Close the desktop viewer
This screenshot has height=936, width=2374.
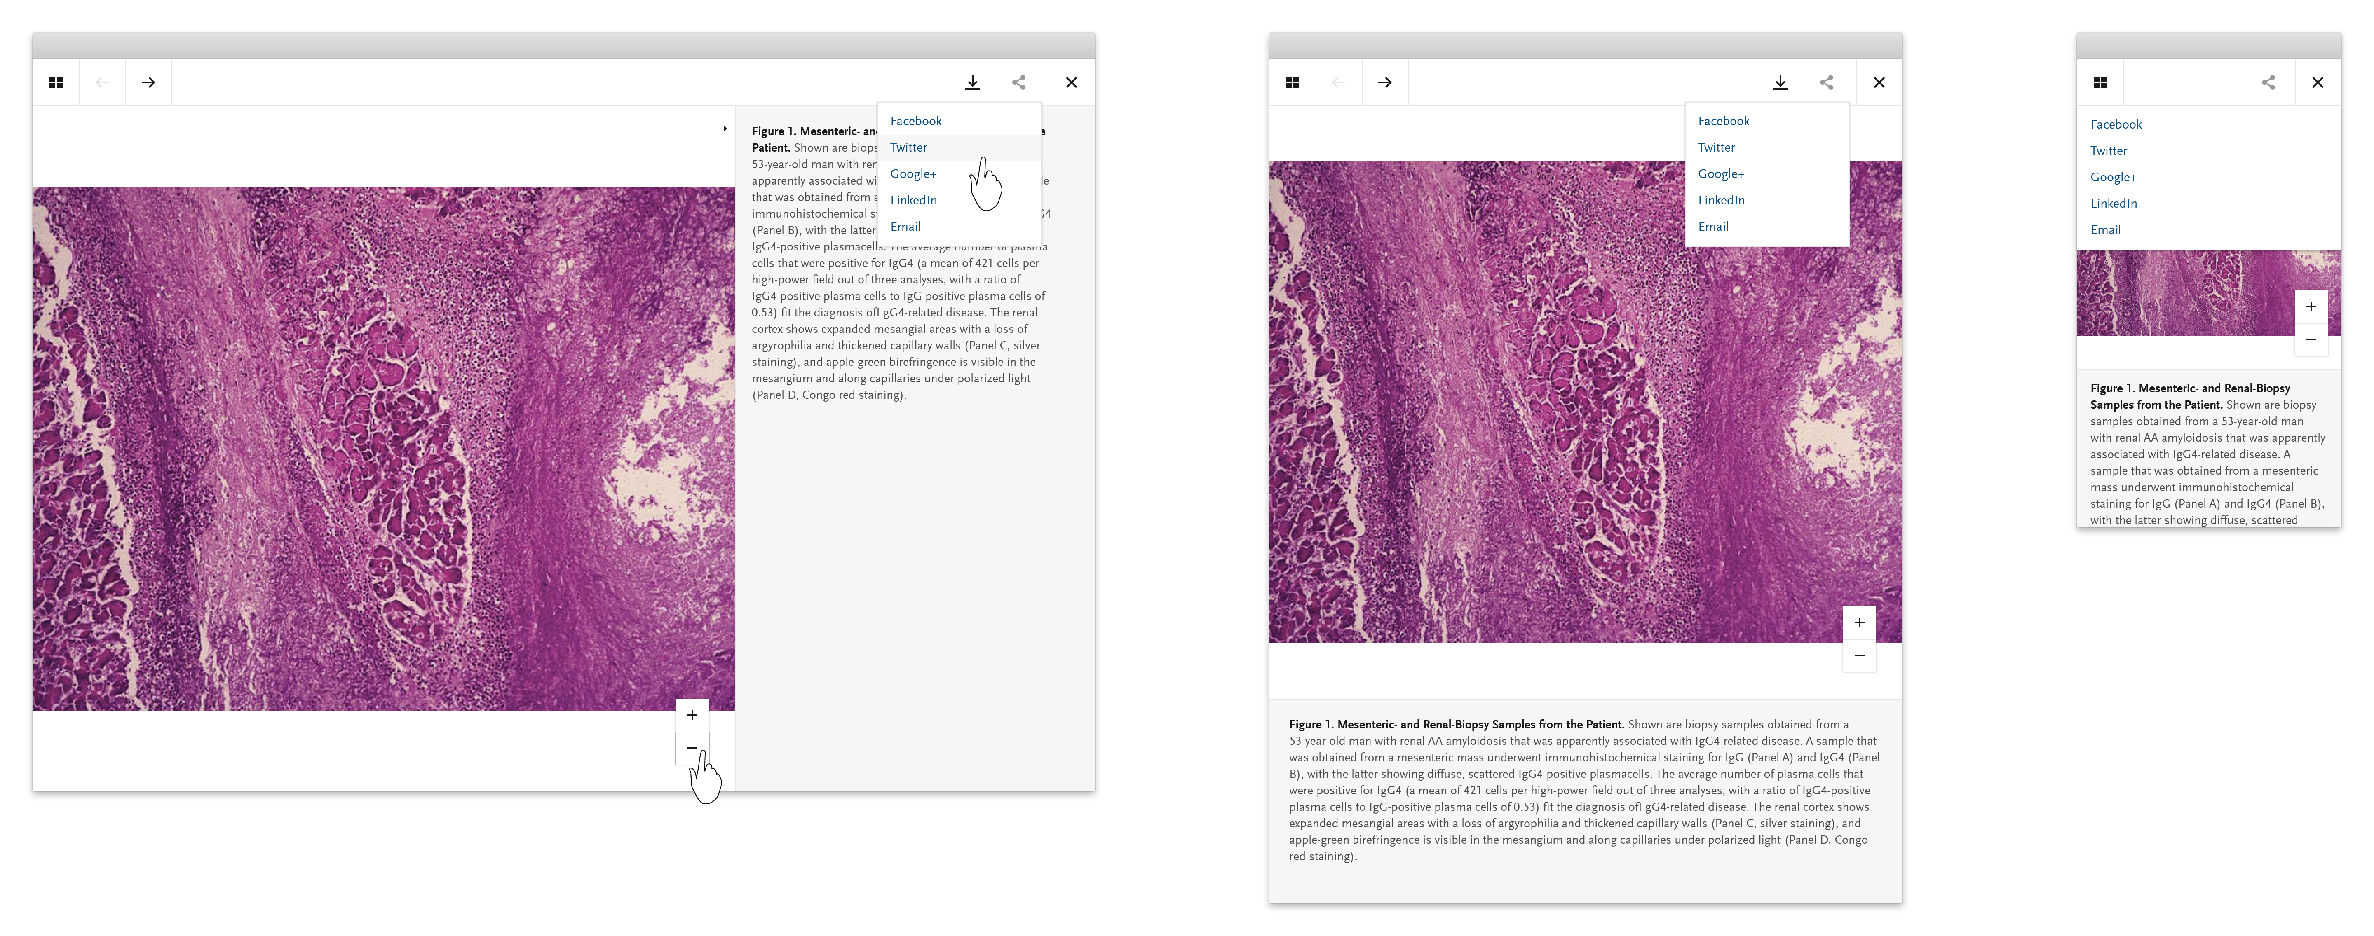(1071, 83)
